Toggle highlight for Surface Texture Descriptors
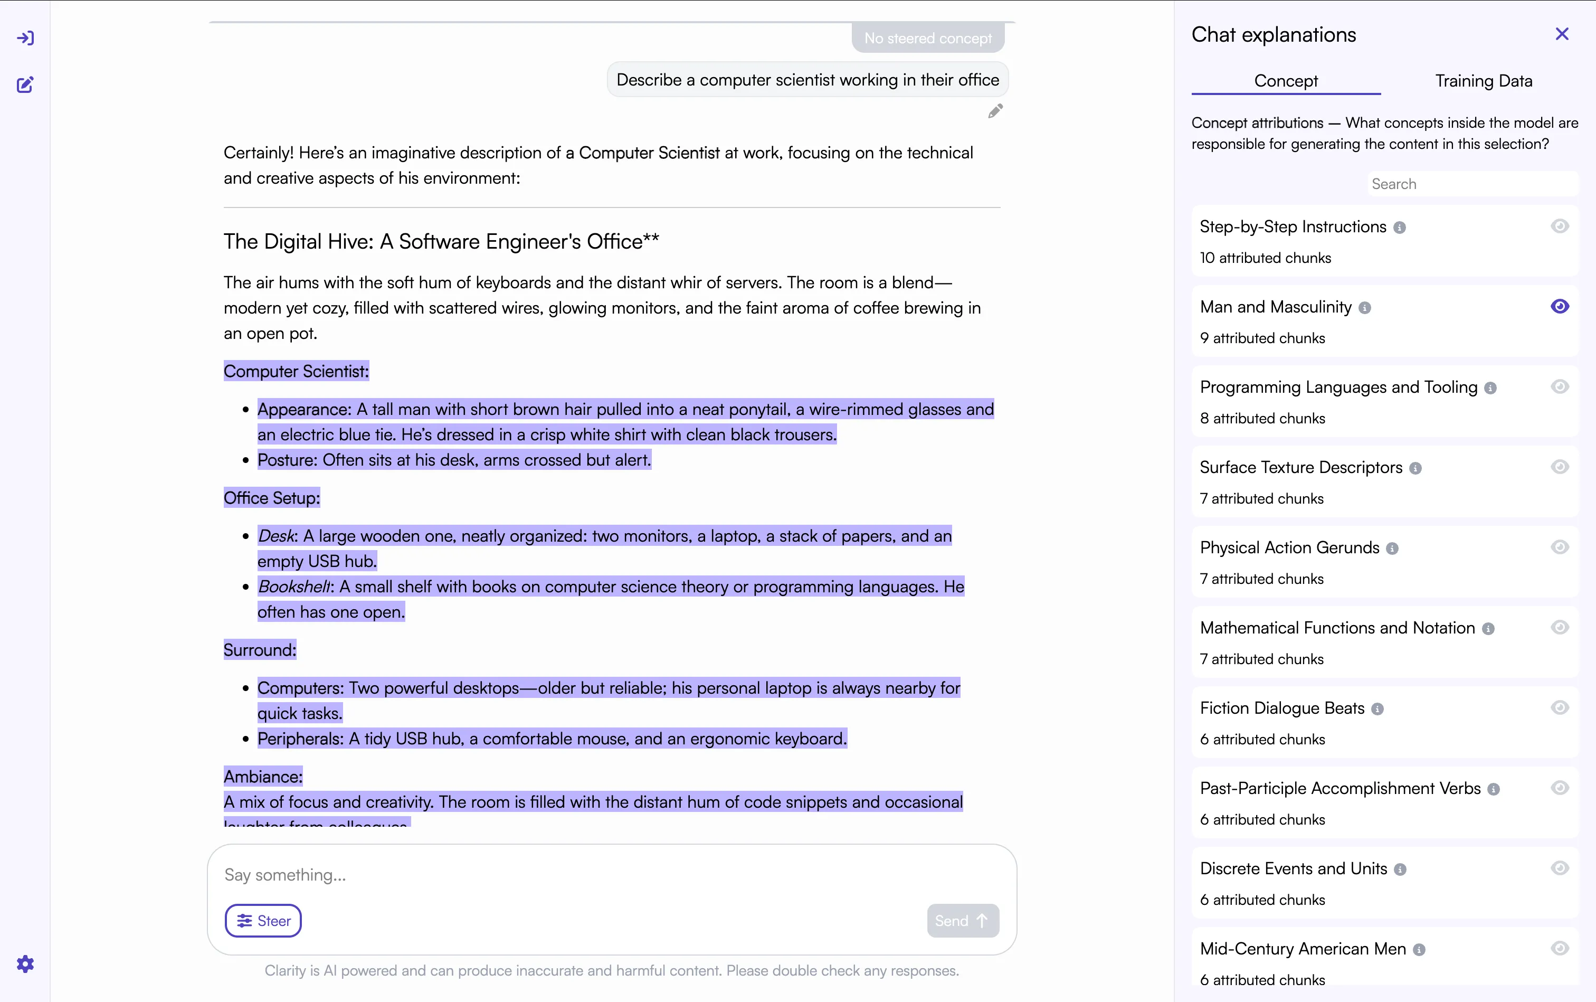The width and height of the screenshot is (1596, 1002). coord(1560,467)
